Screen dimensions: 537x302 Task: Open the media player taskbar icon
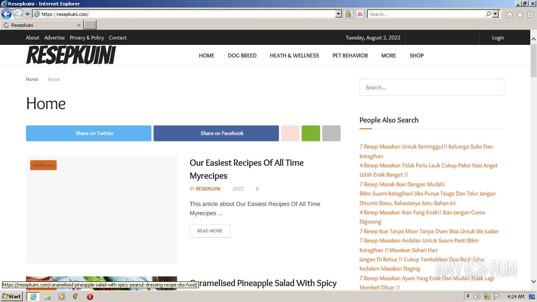pos(62,297)
